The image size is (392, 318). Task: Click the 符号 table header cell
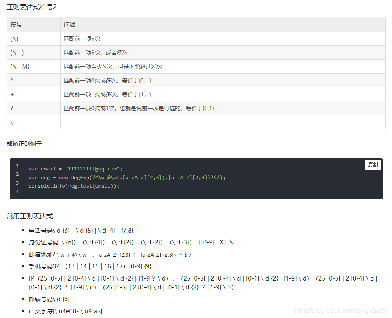34,24
